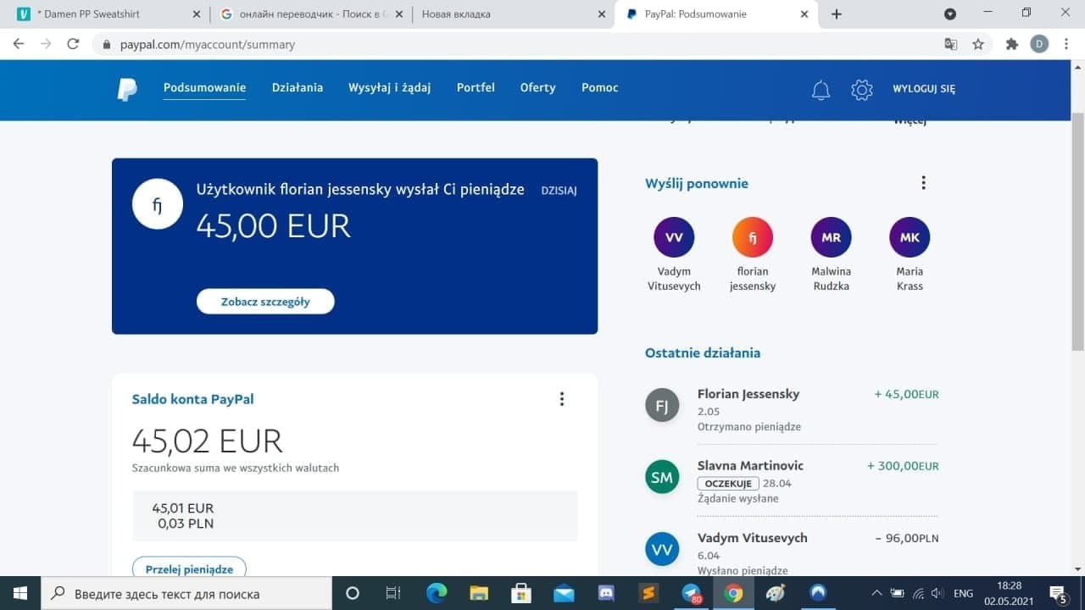1085x610 pixels.
Task: Click the Windows taskbar search box
Action: [x=186, y=593]
